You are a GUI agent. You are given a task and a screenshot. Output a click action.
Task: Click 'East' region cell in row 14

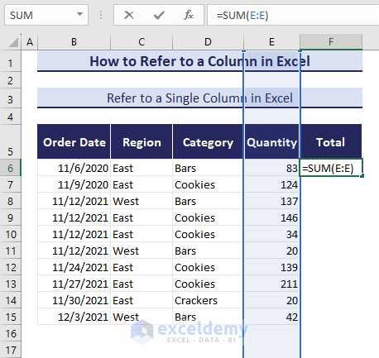point(142,300)
